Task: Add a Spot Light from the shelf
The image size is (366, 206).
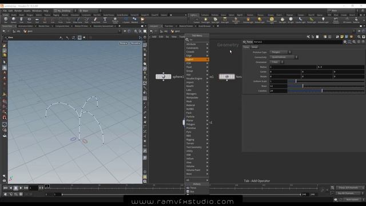Action: (215, 21)
